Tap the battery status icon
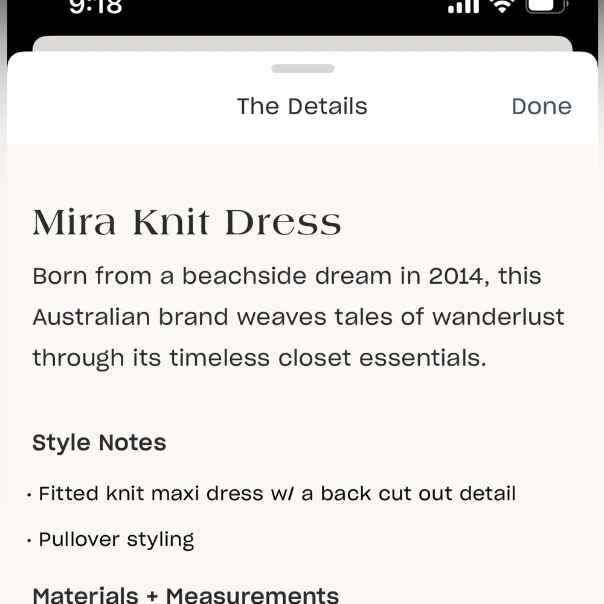The height and width of the screenshot is (604, 604). [x=545, y=6]
